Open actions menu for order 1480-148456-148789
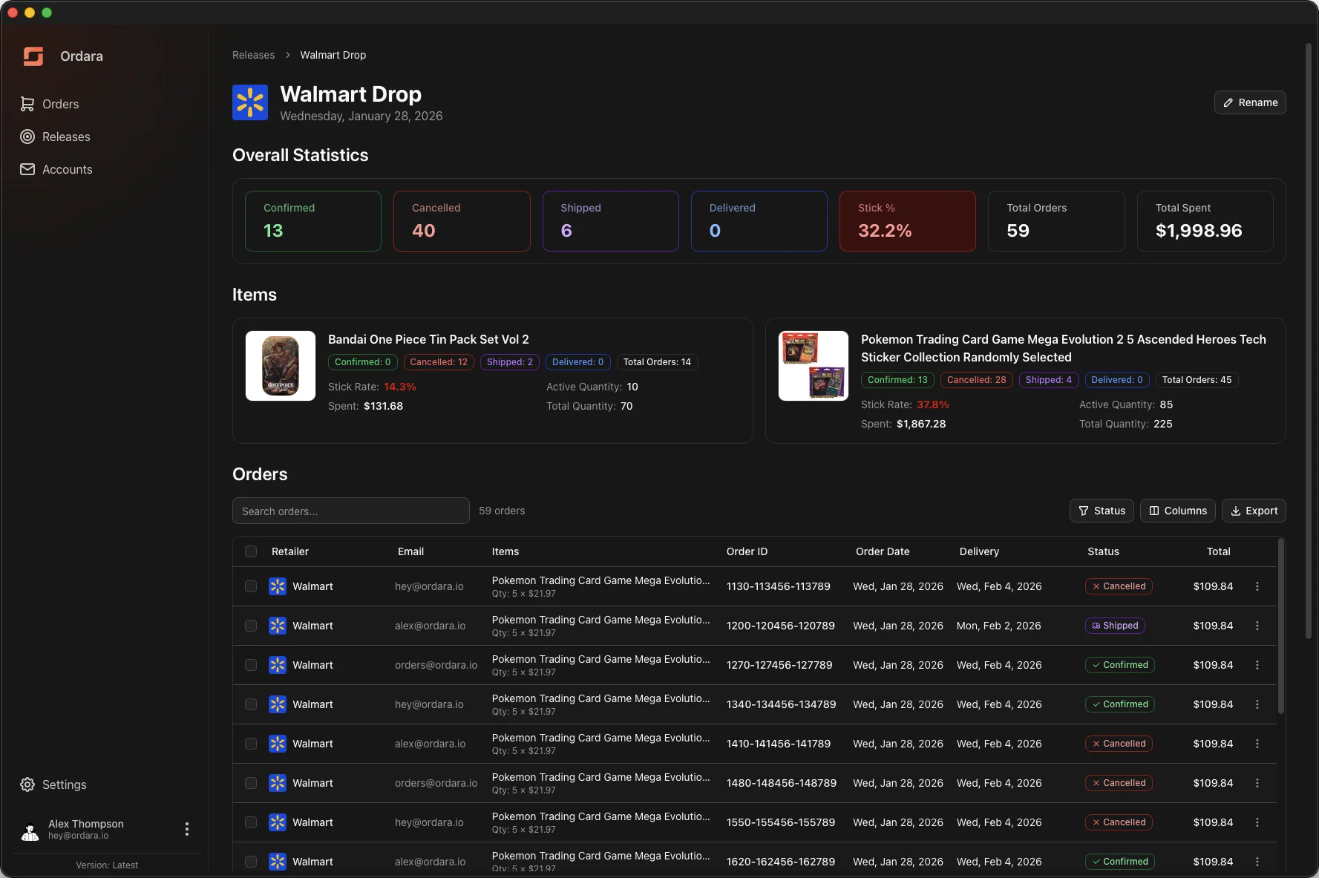 pyautogui.click(x=1257, y=783)
